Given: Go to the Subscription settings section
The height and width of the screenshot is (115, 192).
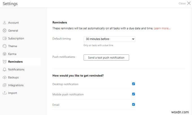Looking at the screenshot, I should tap(16, 38).
